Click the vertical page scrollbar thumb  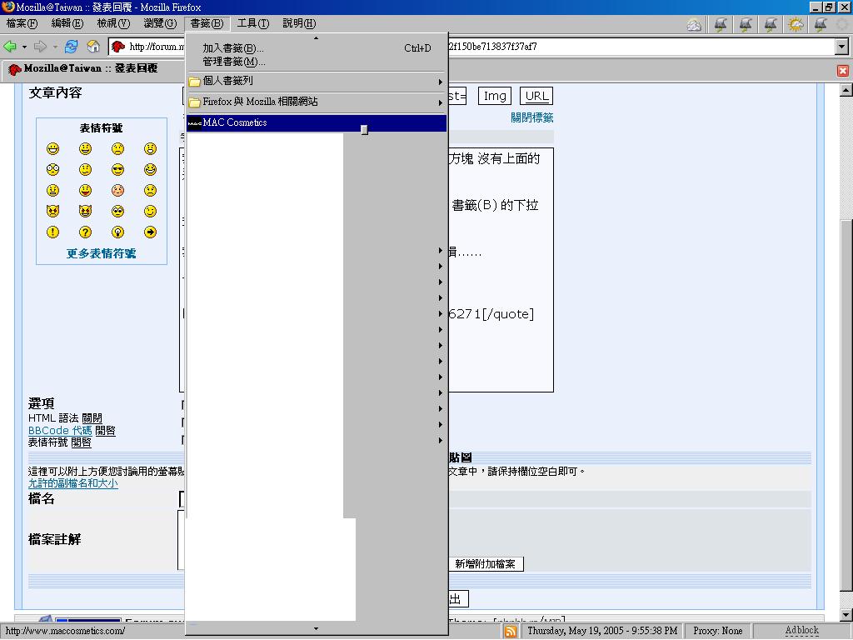846,405
